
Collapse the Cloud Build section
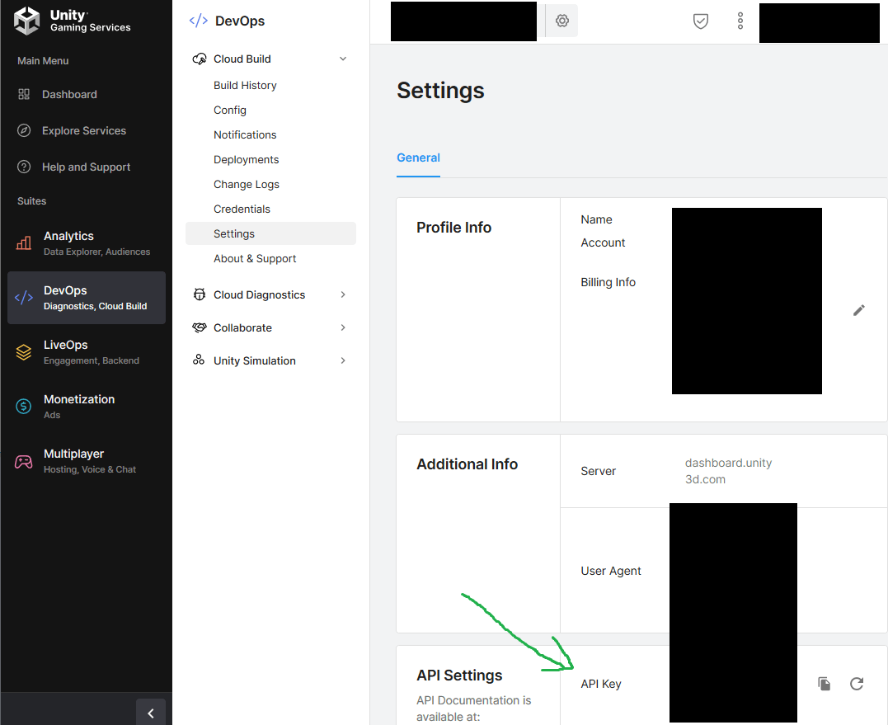click(x=343, y=59)
